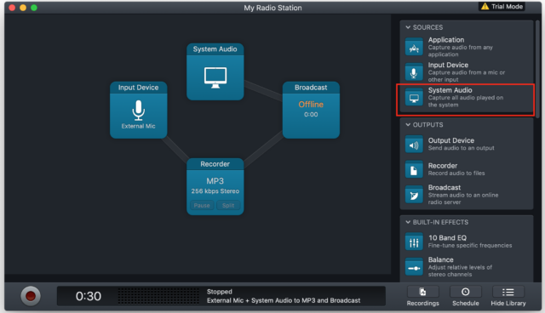Click the Stopped status text

220,292
